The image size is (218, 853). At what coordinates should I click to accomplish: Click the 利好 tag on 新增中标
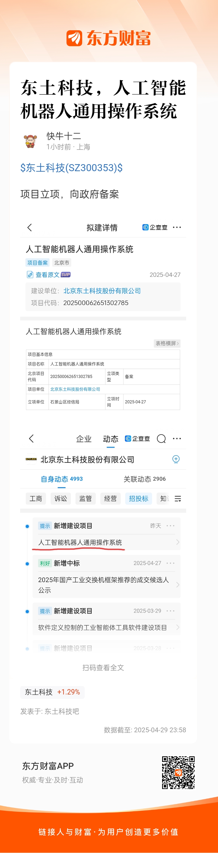coord(45,563)
